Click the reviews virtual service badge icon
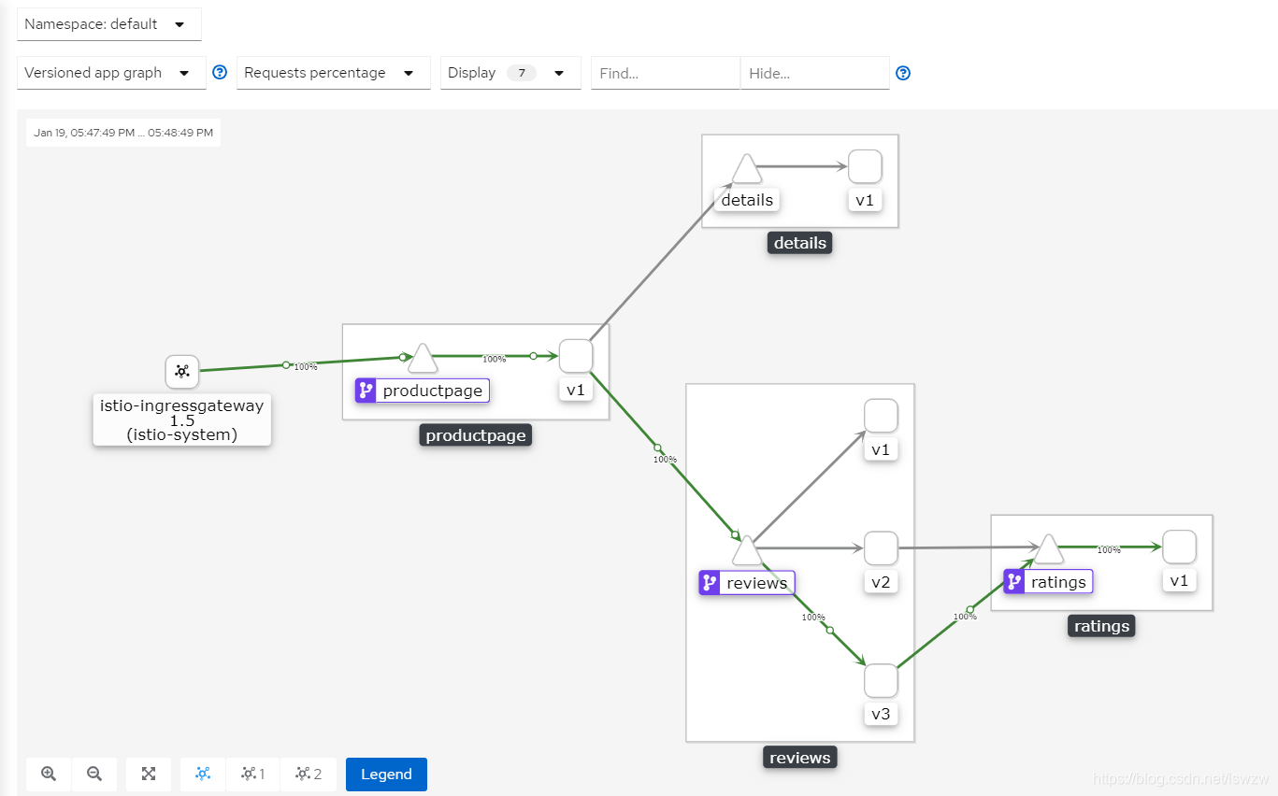The image size is (1278, 796). pyautogui.click(x=710, y=583)
